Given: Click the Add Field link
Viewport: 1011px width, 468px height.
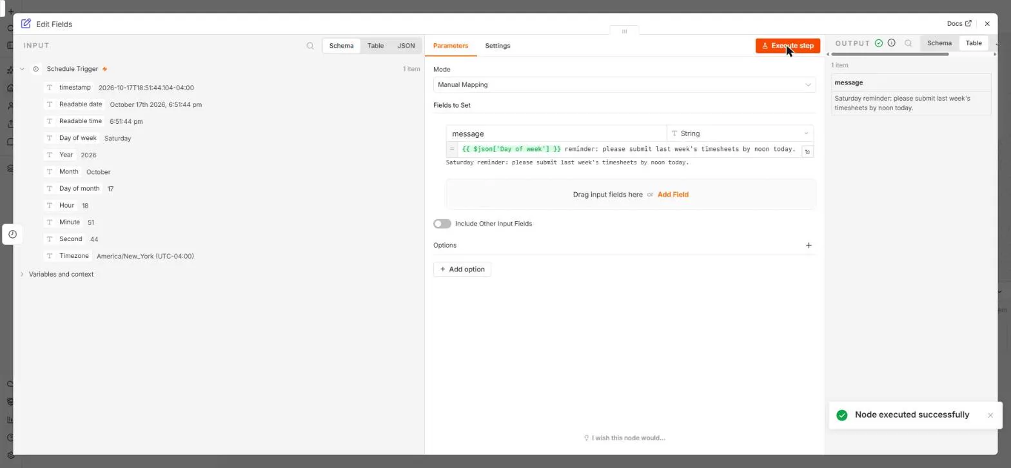Looking at the screenshot, I should click(x=673, y=195).
